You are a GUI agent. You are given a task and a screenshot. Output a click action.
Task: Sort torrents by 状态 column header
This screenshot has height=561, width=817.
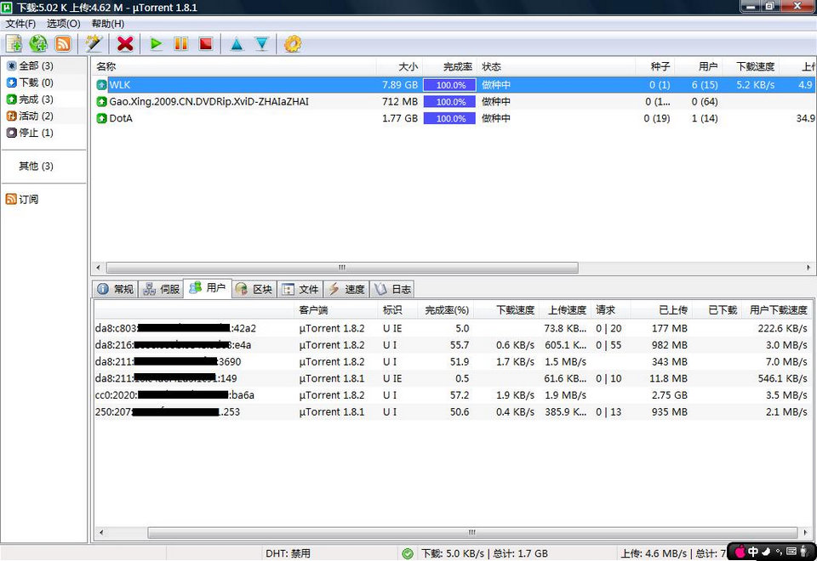[x=556, y=66]
